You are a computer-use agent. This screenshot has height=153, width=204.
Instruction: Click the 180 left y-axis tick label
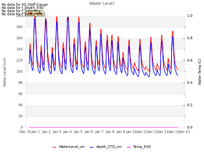tap(19, 27)
